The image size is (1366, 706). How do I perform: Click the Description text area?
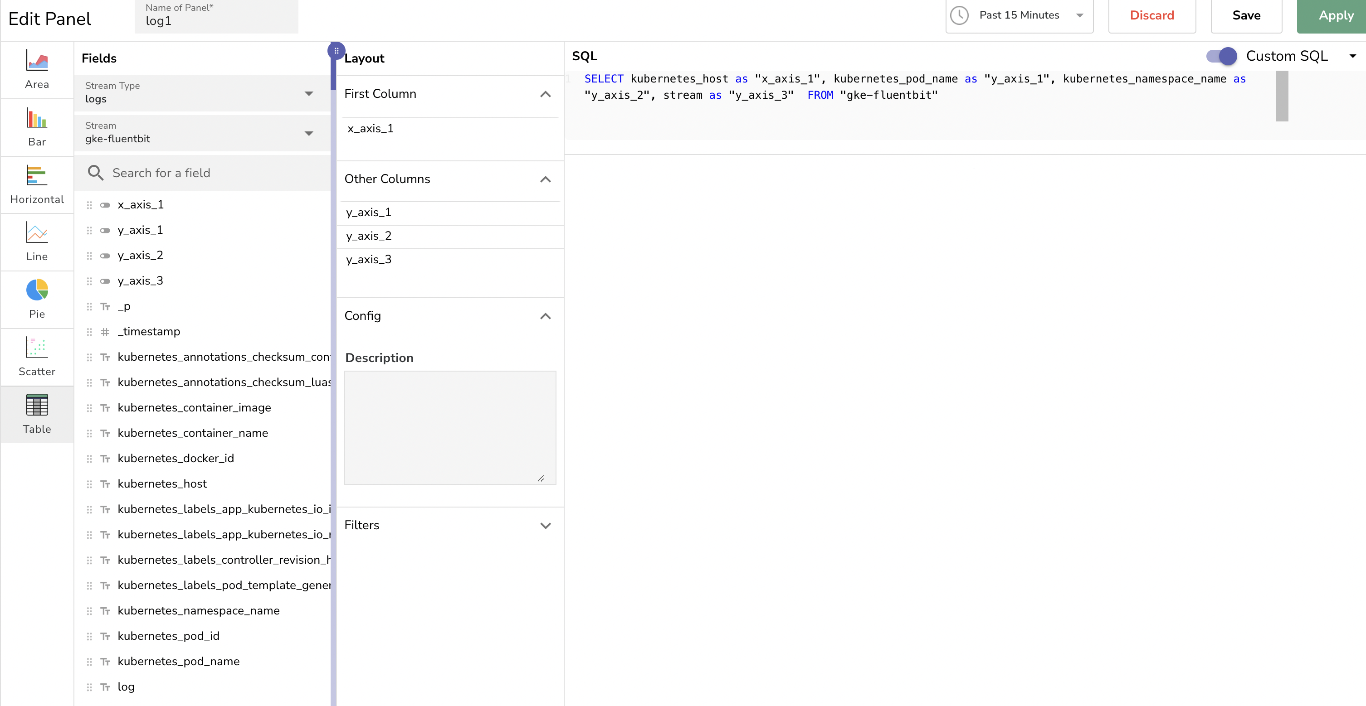450,427
